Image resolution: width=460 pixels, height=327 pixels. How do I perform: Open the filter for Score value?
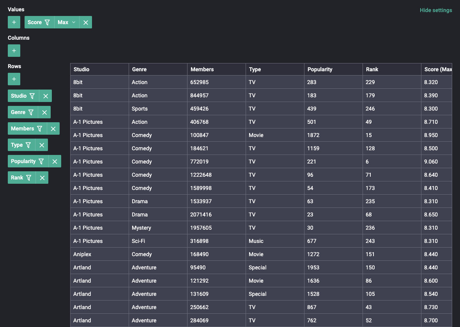[47, 22]
